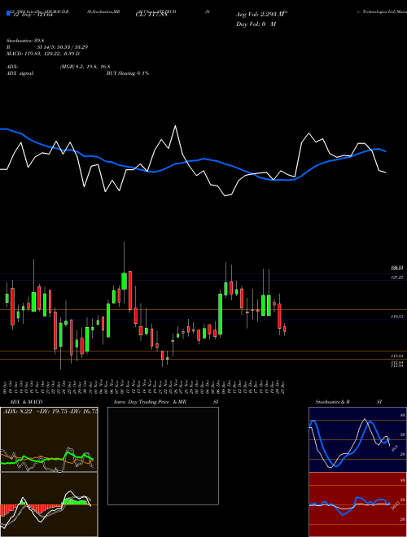Open the MACD histogram mini chart
Image resolution: width=407 pixels, height=537 pixels.
click(49, 504)
